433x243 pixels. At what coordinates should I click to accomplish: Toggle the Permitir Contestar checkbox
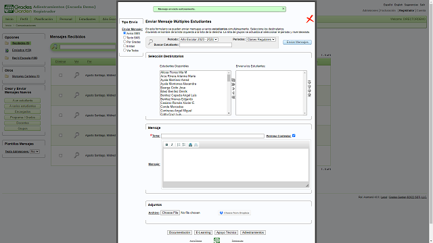[294, 136]
